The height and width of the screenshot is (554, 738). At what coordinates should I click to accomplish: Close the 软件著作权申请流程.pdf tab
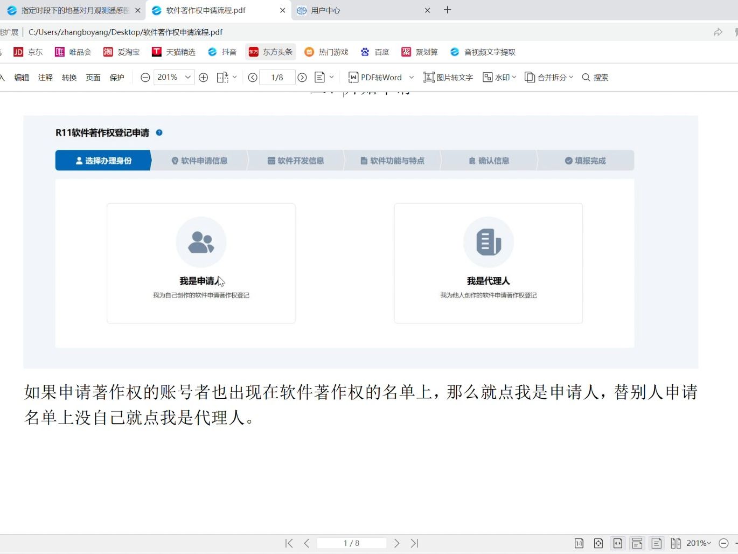click(x=282, y=10)
